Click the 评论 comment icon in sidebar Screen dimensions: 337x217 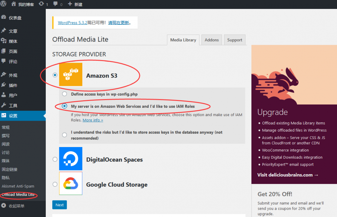(3, 61)
